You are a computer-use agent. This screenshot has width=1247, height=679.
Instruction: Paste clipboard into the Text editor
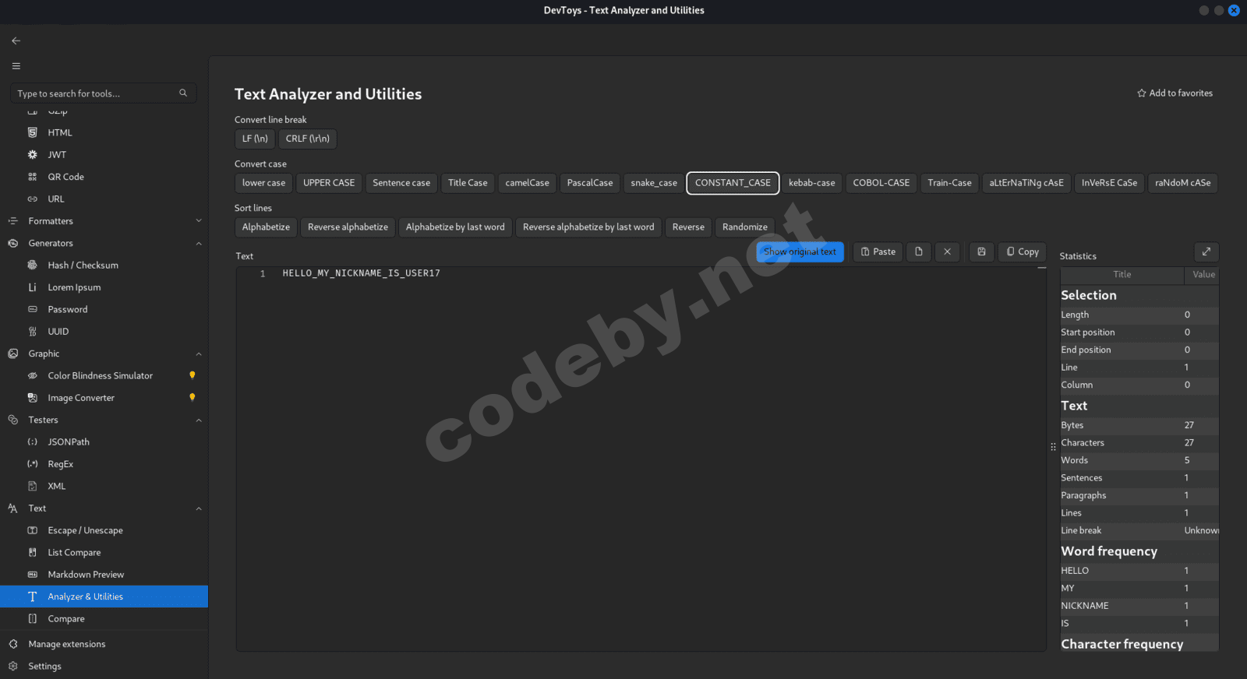(878, 252)
